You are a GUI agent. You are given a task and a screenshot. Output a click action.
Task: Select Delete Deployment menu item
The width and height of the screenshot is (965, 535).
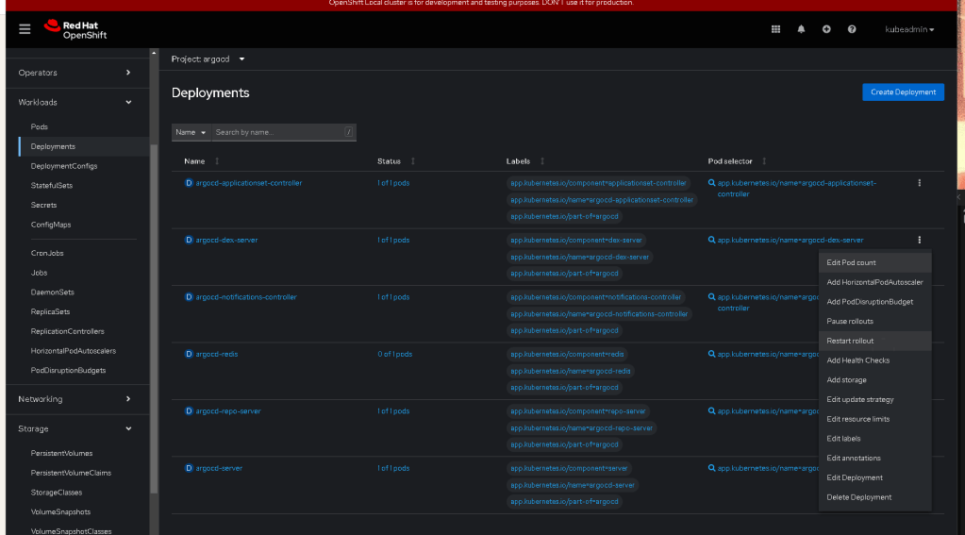pos(874,497)
